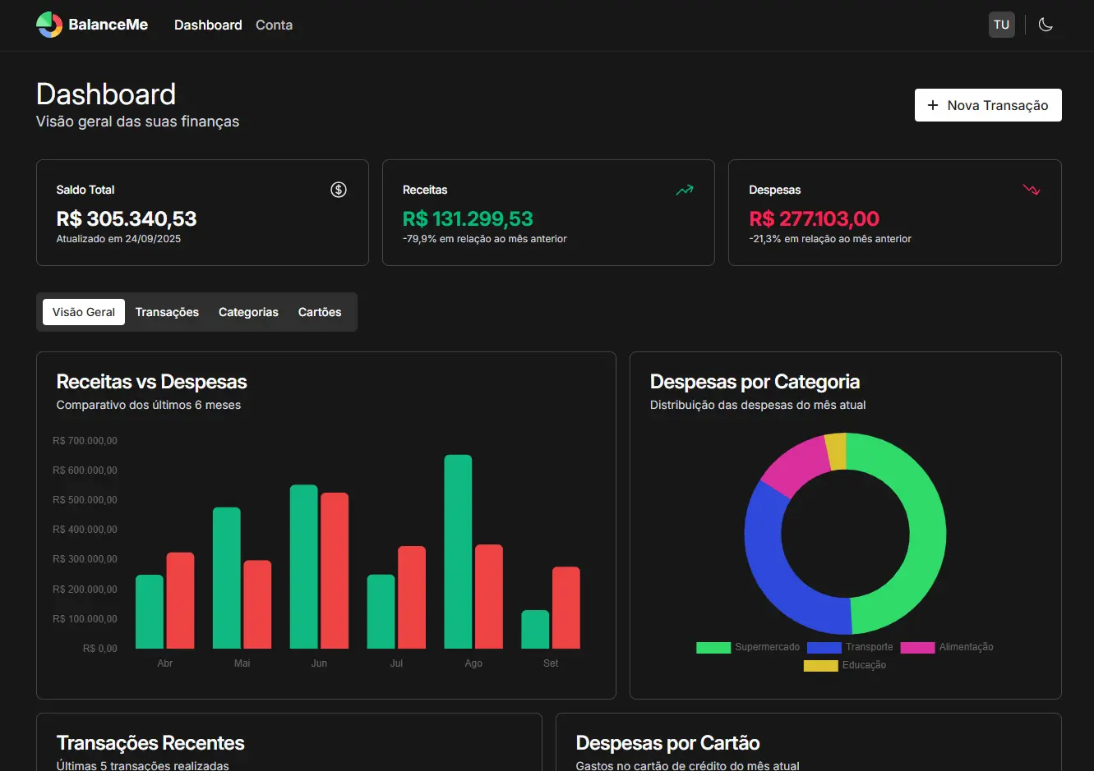Click the trending-down icon in Despesas card
The height and width of the screenshot is (771, 1094).
click(x=1032, y=190)
